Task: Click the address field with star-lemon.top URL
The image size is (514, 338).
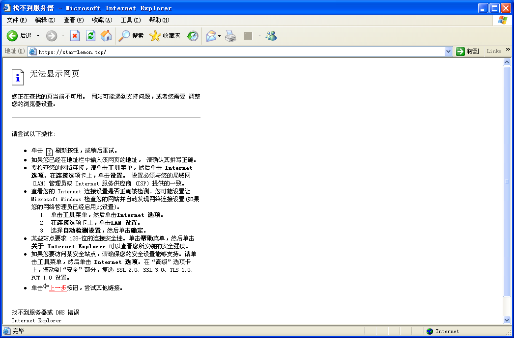Action: click(x=236, y=52)
